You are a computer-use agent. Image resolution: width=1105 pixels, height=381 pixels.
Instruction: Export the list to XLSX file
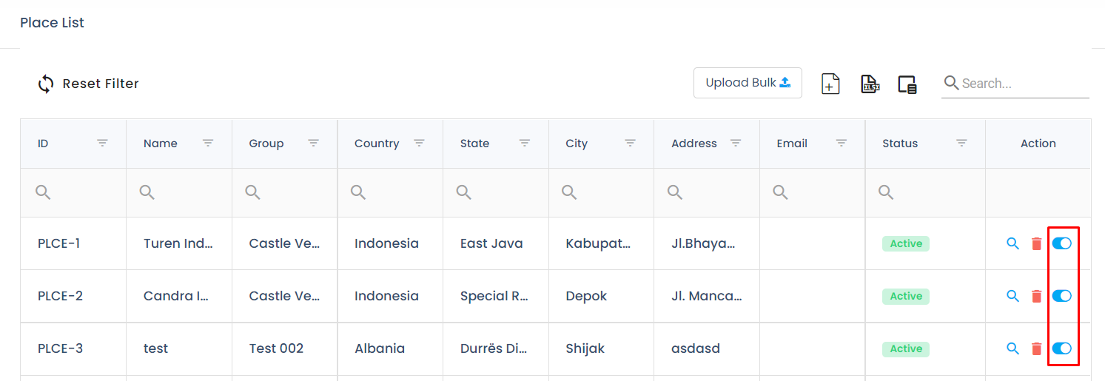tap(870, 84)
